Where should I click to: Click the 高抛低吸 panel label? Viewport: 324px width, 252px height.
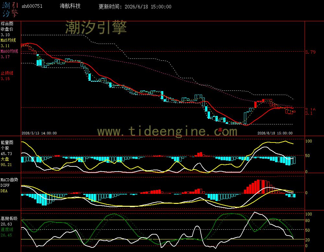pos(9,218)
